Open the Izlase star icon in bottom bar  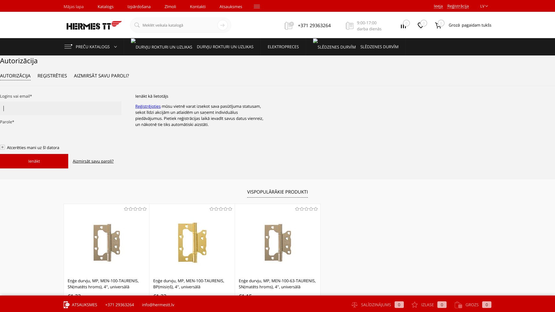(415, 305)
